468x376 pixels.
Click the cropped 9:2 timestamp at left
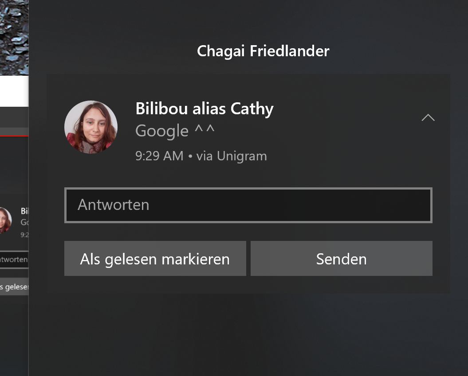[x=24, y=235]
